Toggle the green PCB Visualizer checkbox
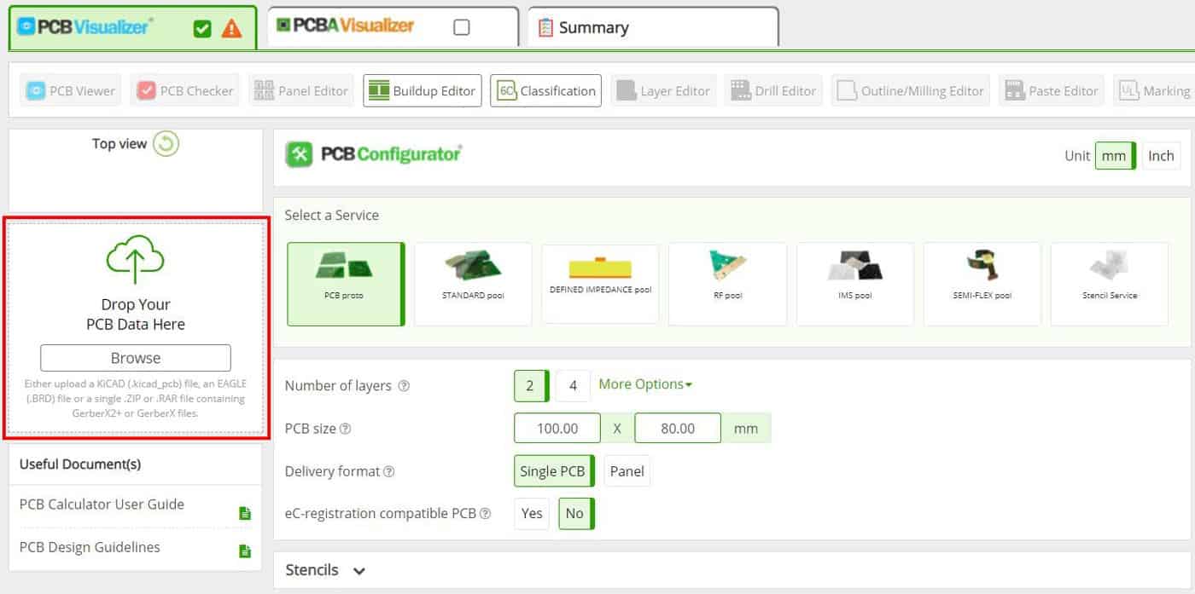 (x=202, y=29)
